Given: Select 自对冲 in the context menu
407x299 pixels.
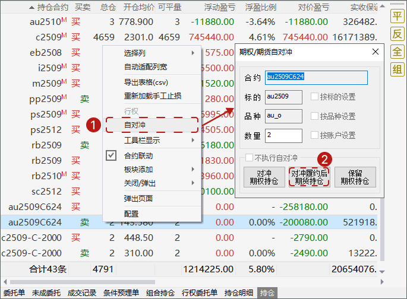Looking at the screenshot, I should [x=152, y=125].
